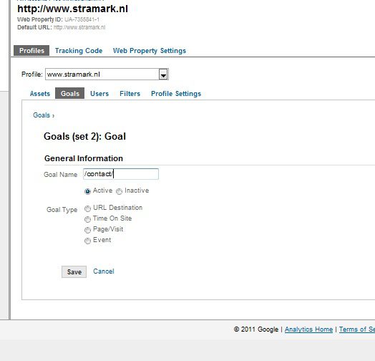This screenshot has height=361, width=375.
Task: Open the Analytics Home footer link
Action: (x=308, y=329)
